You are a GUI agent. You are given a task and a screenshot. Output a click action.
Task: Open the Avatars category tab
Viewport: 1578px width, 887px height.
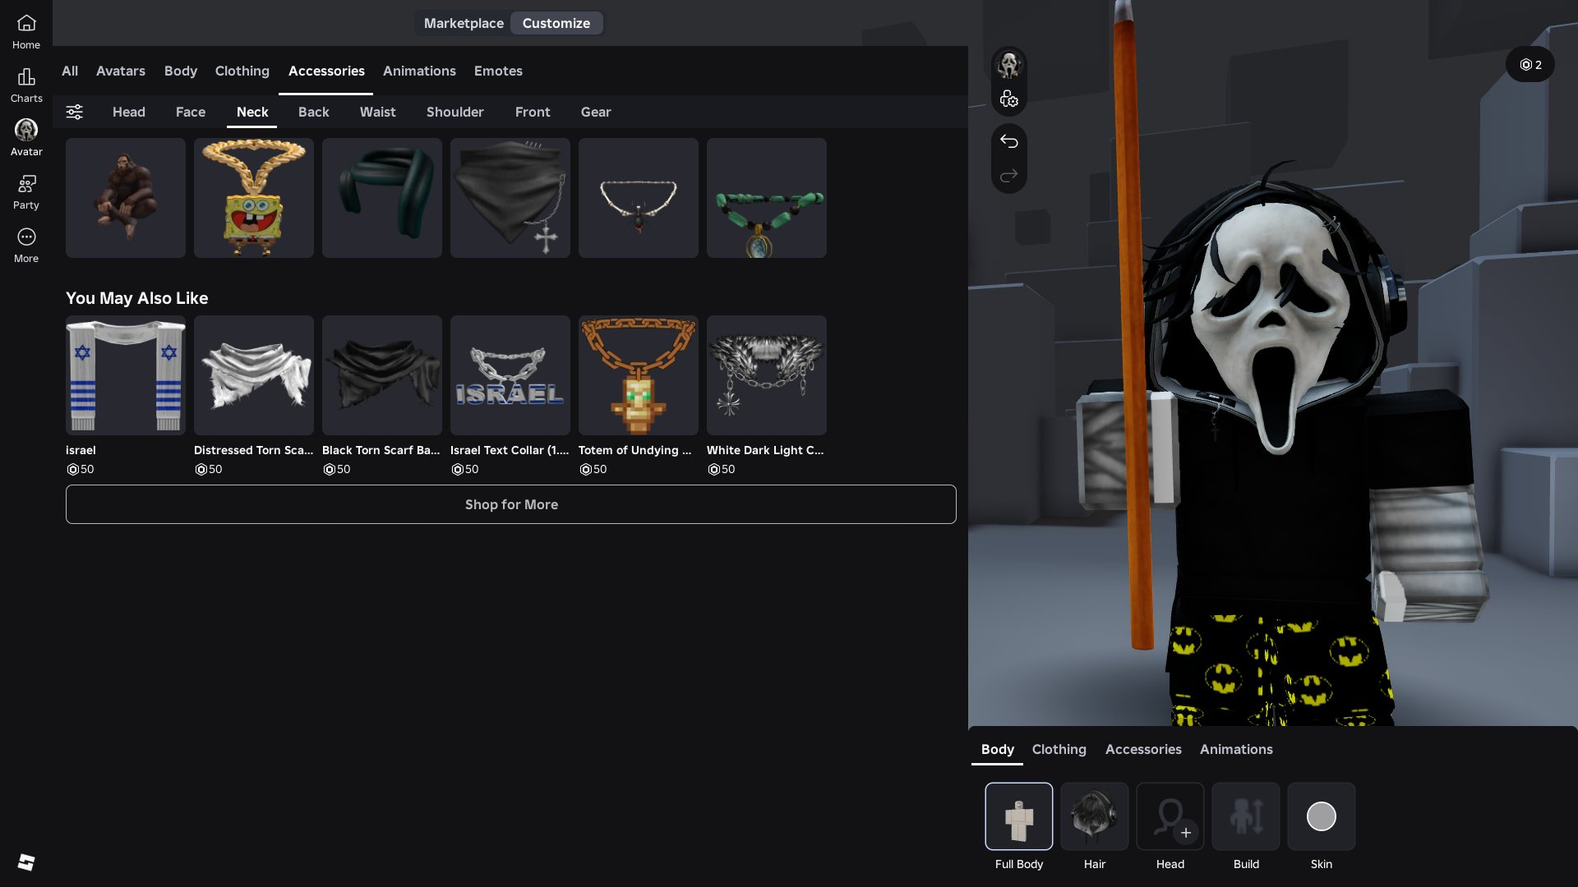click(121, 71)
